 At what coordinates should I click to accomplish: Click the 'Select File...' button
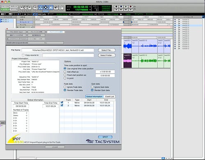coord(107,50)
